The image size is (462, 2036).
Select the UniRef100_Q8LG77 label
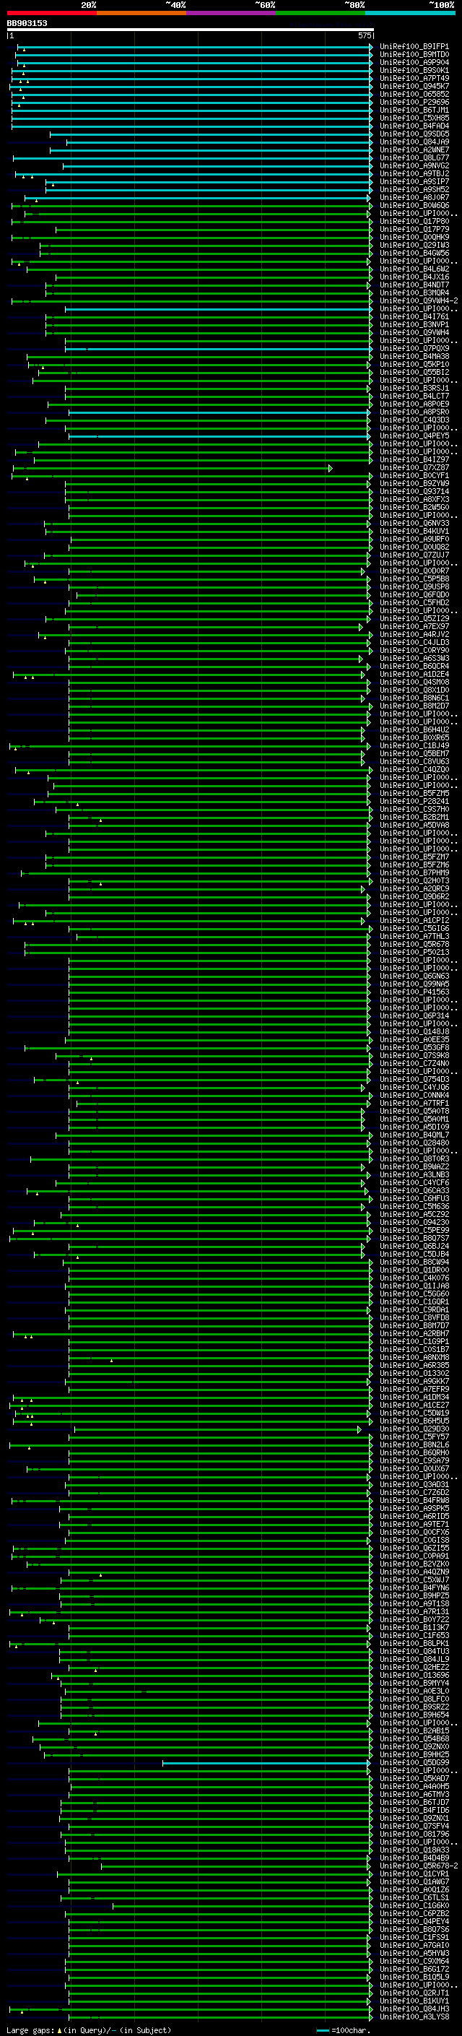click(x=414, y=158)
